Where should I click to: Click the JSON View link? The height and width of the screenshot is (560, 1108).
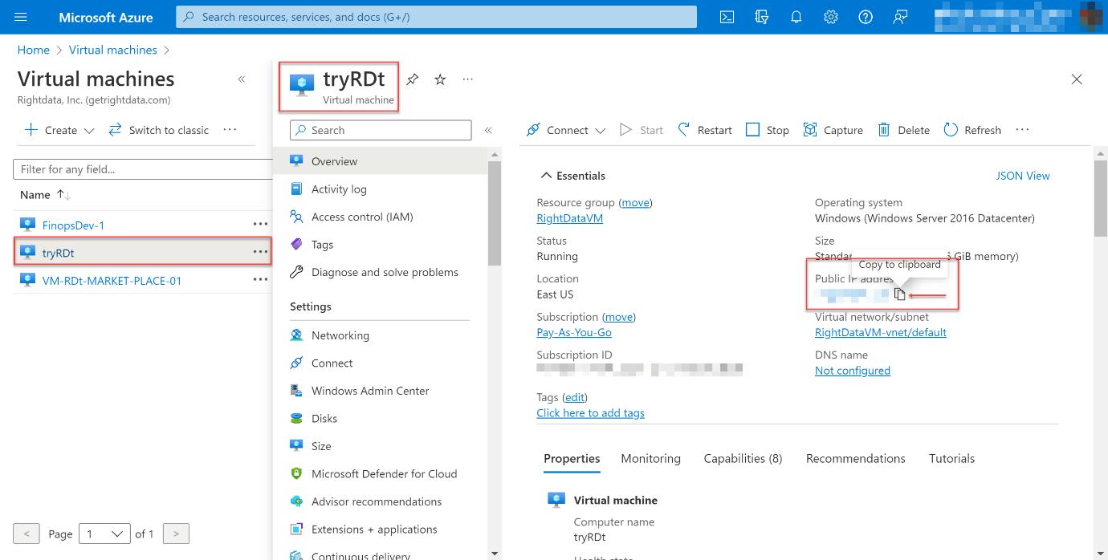click(x=1023, y=175)
